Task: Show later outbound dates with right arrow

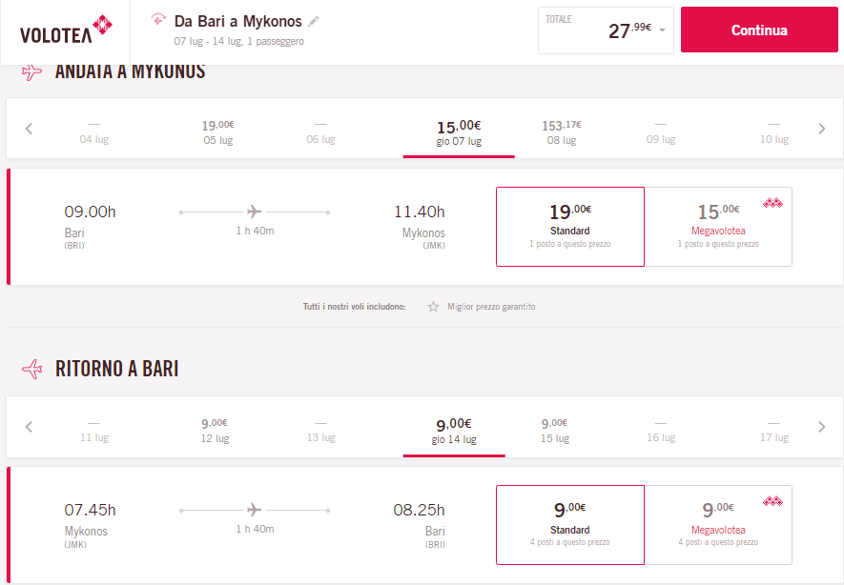Action: tap(822, 129)
